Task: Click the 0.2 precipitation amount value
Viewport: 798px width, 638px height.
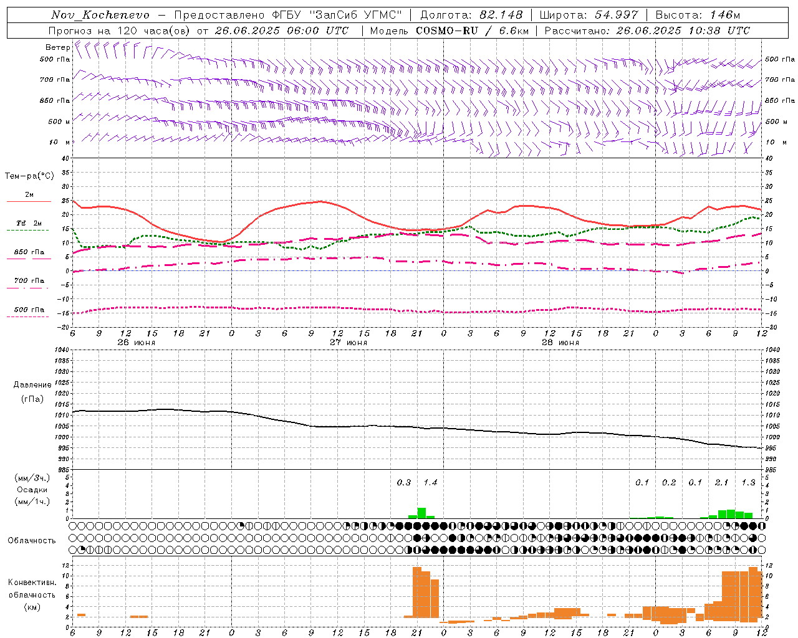Action: coord(669,482)
